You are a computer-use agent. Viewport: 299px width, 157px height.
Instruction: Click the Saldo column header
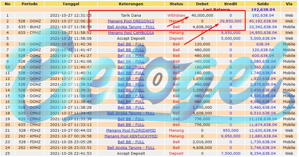[263, 4]
